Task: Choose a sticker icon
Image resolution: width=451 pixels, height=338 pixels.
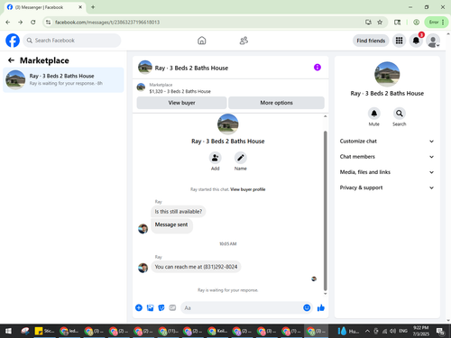Action: click(161, 307)
